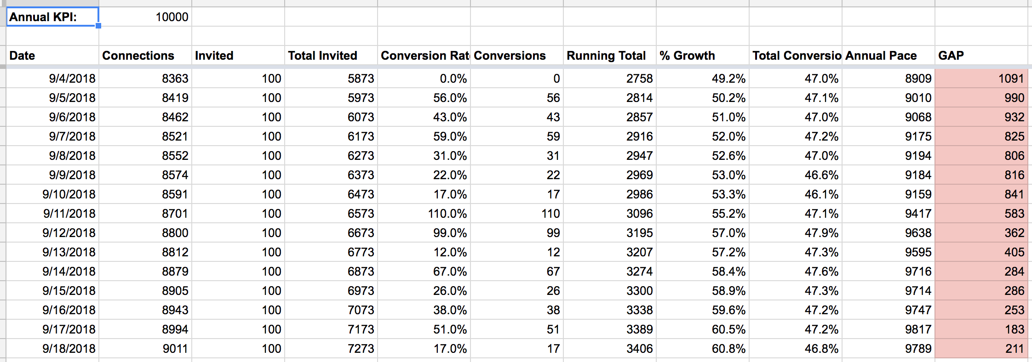Select the GAP cell 990
Screen dimensions: 1032x362
[981, 98]
